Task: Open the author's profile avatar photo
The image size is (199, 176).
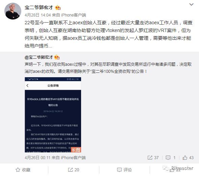Action: [x=13, y=11]
